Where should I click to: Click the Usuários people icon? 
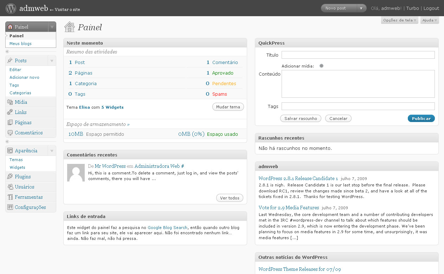10,187
